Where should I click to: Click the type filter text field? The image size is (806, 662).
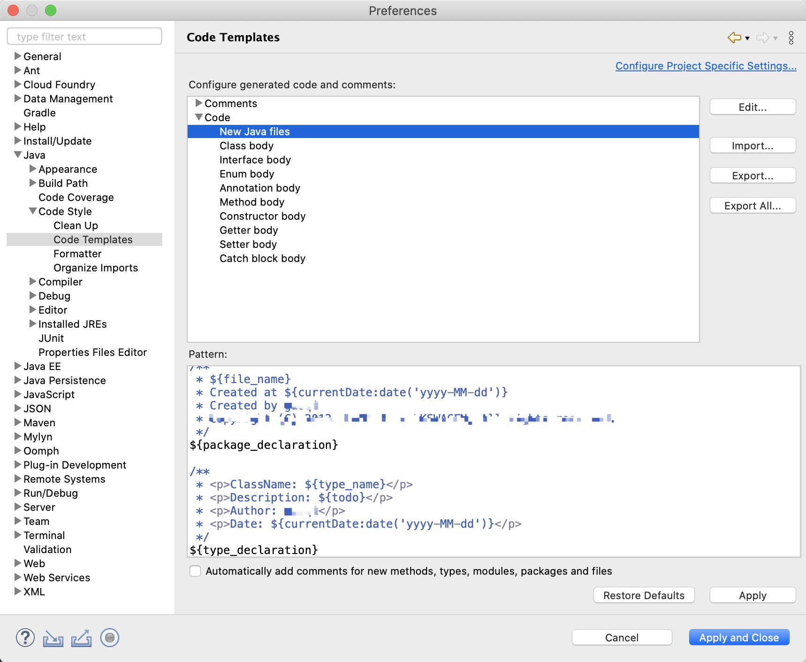pyautogui.click(x=84, y=37)
